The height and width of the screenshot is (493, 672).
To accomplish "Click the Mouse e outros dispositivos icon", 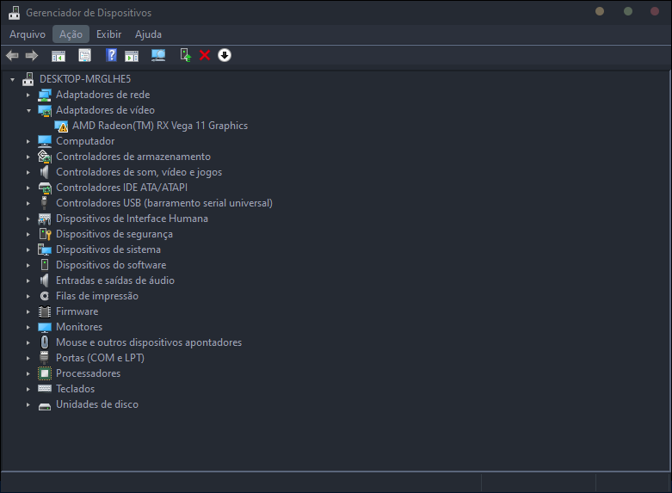I will coord(45,342).
